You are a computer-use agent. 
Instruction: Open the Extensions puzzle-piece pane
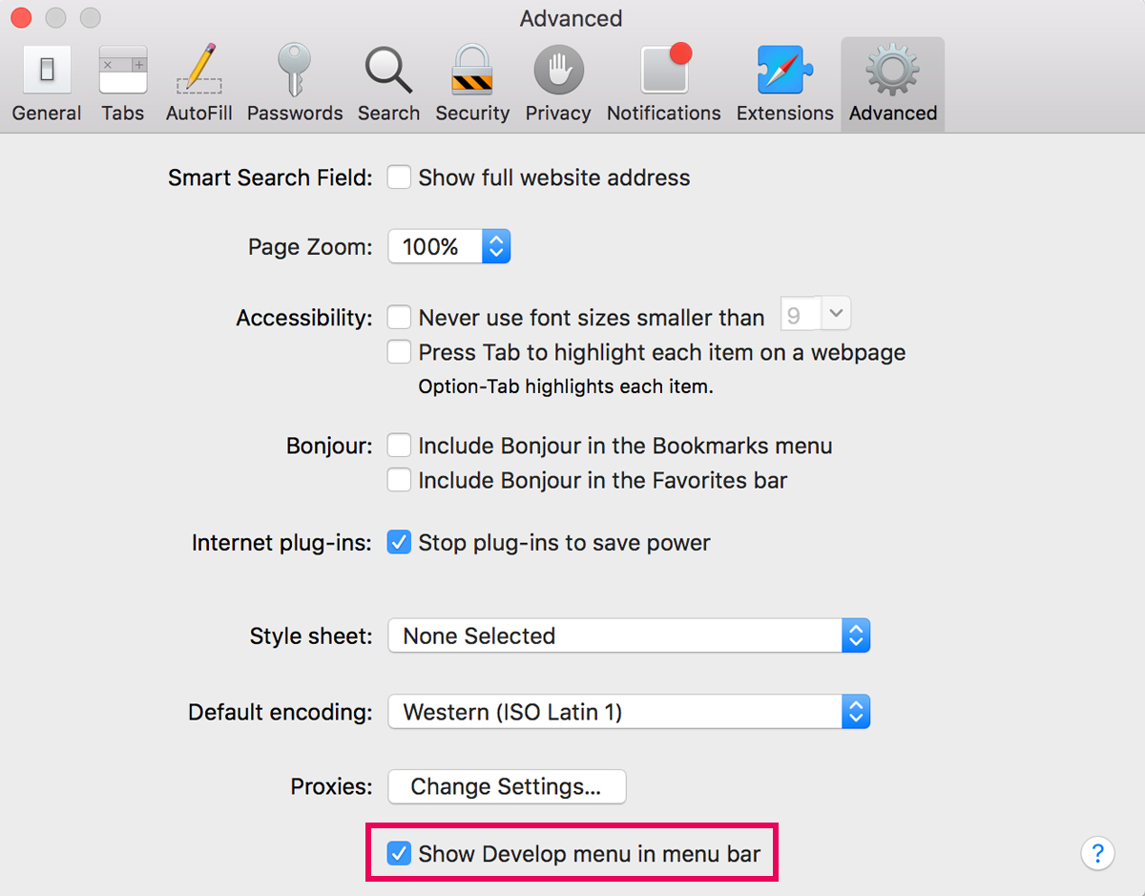[785, 84]
